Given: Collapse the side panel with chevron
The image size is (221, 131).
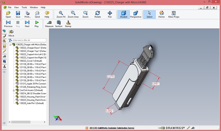Looking at the screenshot, I should [x=4, y=72].
